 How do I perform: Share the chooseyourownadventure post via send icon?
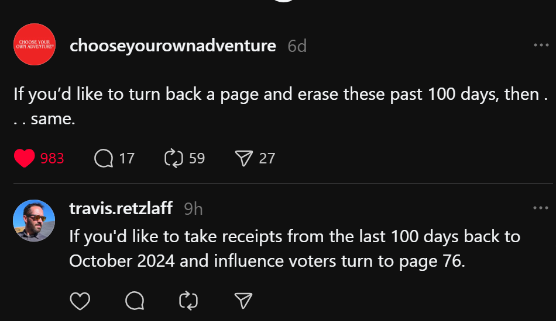[x=243, y=158]
